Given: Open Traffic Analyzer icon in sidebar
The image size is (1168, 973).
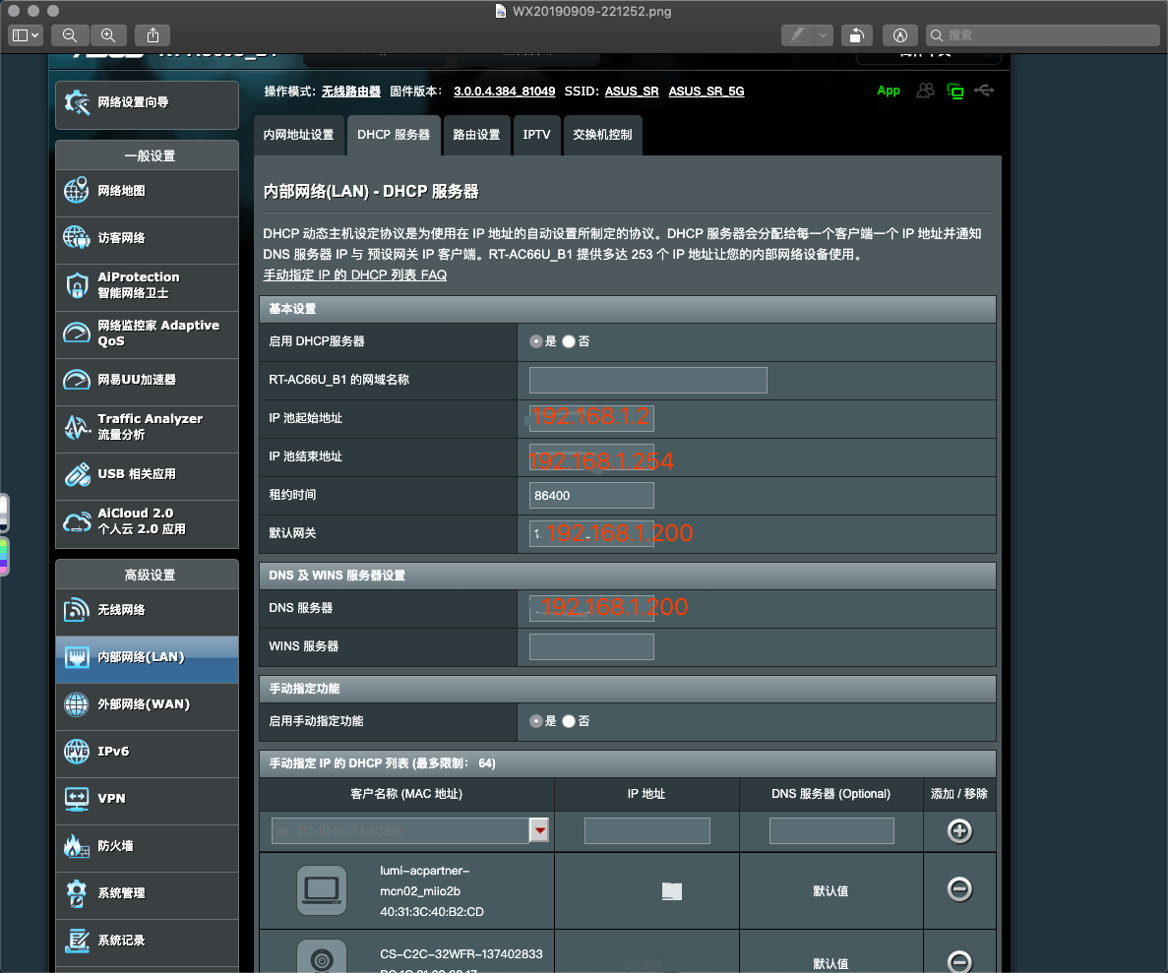Looking at the screenshot, I should coord(77,426).
